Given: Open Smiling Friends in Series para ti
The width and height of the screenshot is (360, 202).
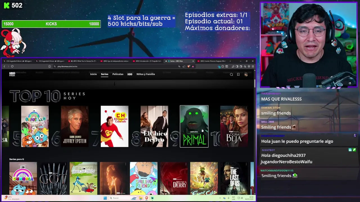Looking at the screenshot, I should tap(144, 178).
